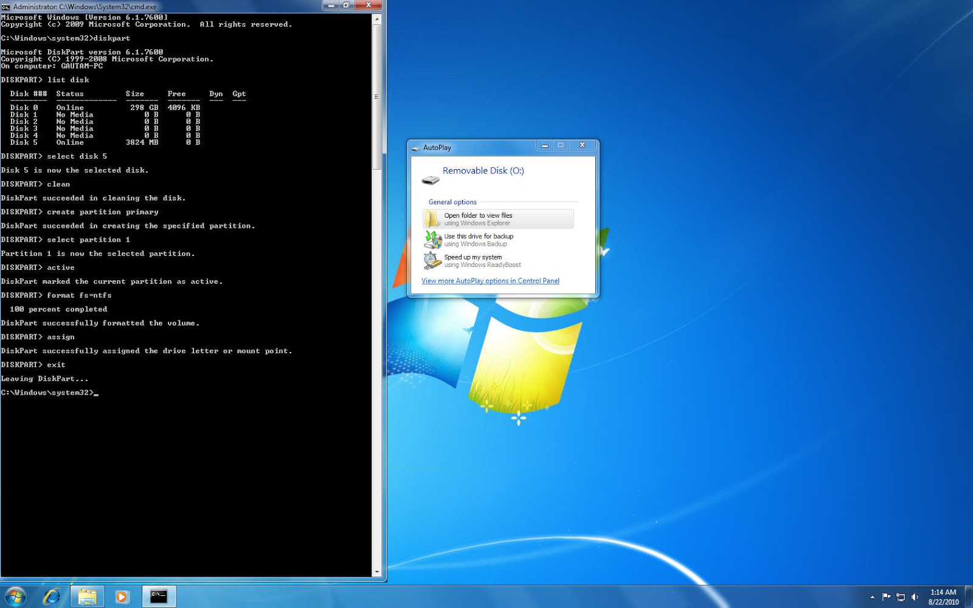Open the Action Center flag tray icon
This screenshot has width=973, height=608.
pyautogui.click(x=886, y=597)
